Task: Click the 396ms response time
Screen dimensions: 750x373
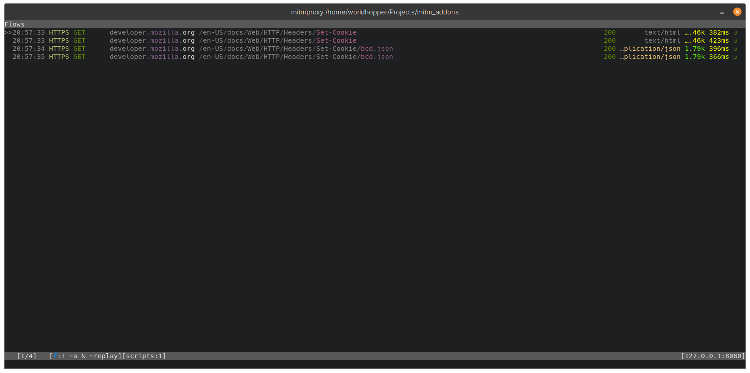Action: point(719,49)
